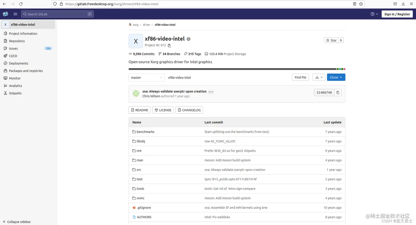Star the project
416x225 pixels.
[x=331, y=40]
